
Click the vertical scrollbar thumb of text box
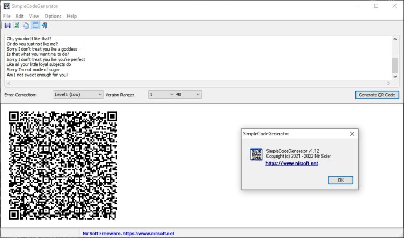point(395,65)
